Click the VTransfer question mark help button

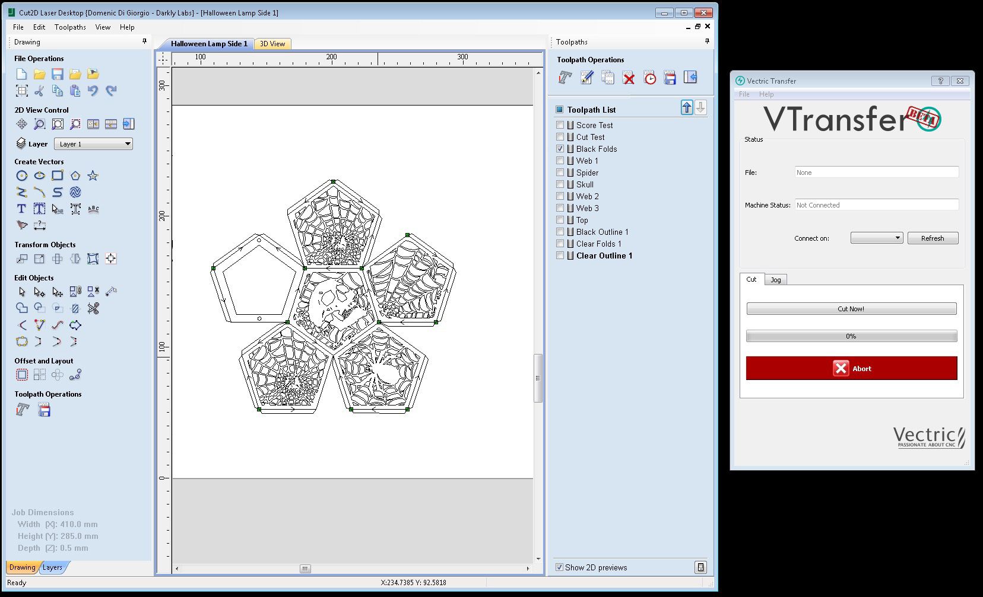940,81
